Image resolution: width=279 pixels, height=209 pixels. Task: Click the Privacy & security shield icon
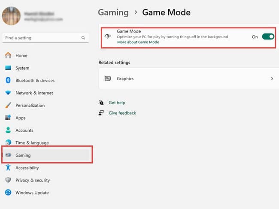click(8, 180)
